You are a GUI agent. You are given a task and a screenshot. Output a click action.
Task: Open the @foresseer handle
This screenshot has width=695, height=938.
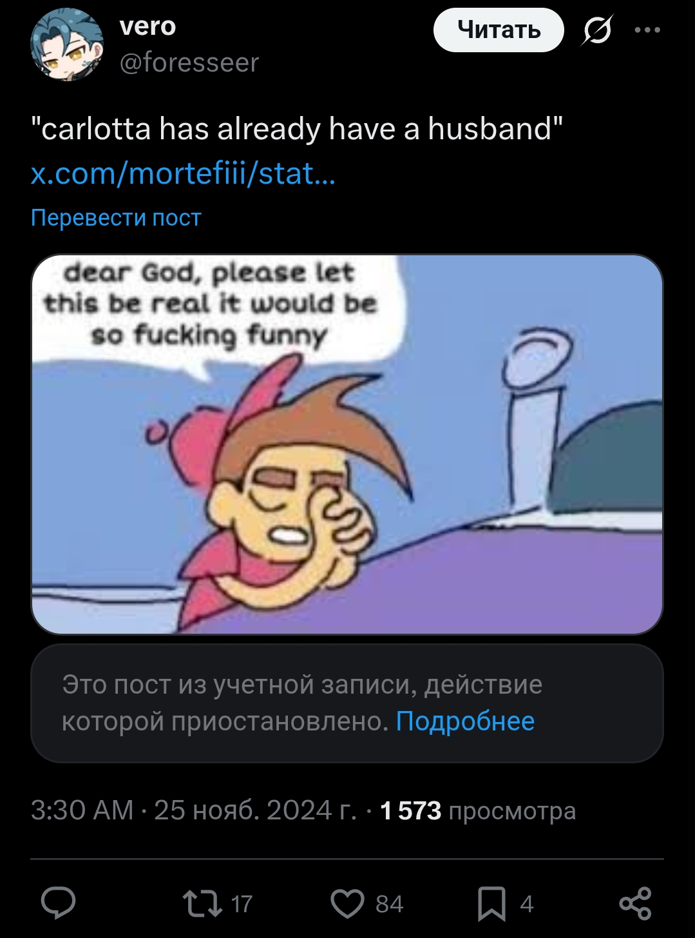pyautogui.click(x=189, y=63)
